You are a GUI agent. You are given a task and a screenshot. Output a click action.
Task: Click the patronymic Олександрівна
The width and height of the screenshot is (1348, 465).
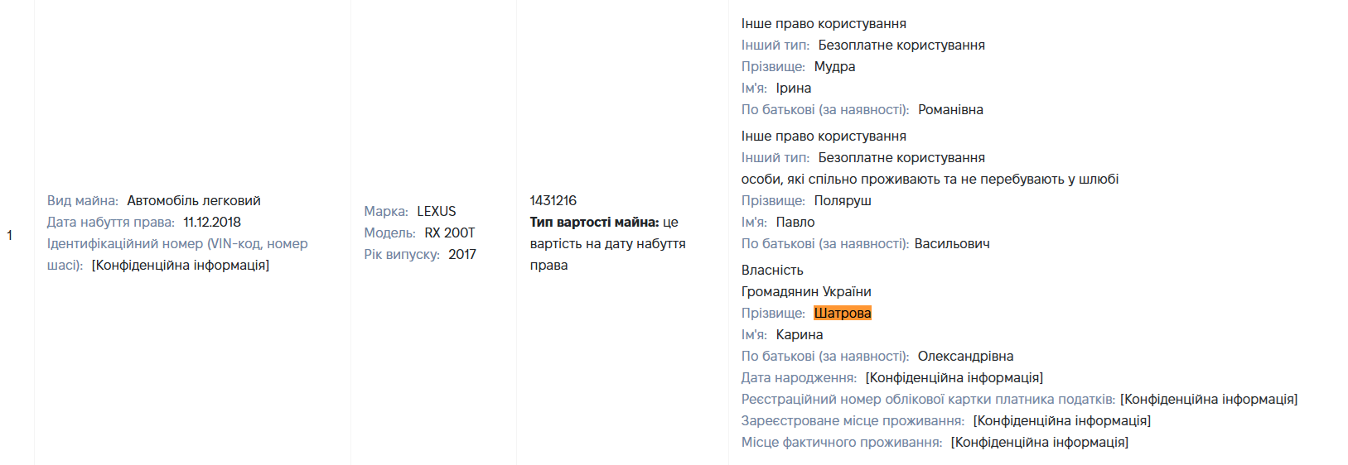coord(965,356)
